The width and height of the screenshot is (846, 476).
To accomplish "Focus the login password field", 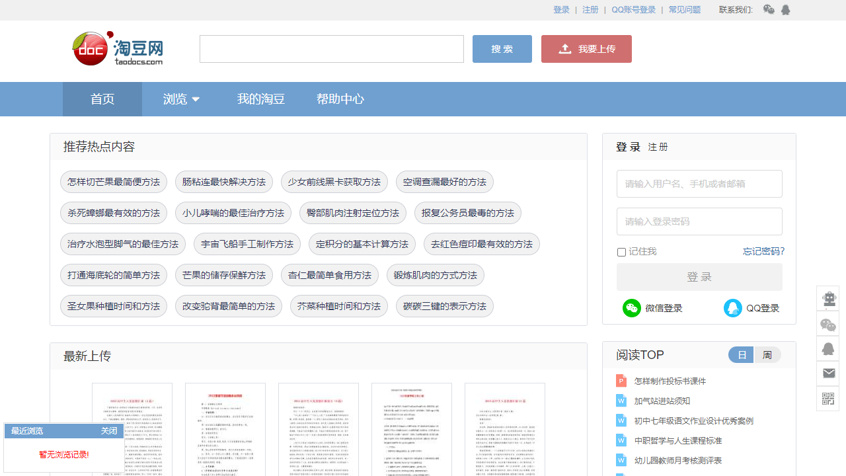I will click(x=699, y=221).
